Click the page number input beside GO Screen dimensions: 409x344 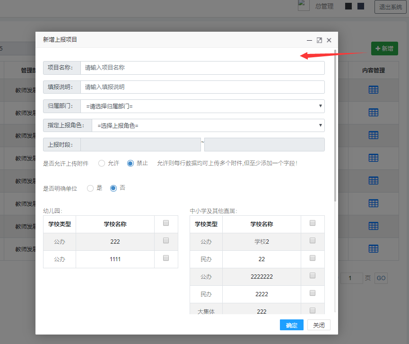pyautogui.click(x=351, y=278)
